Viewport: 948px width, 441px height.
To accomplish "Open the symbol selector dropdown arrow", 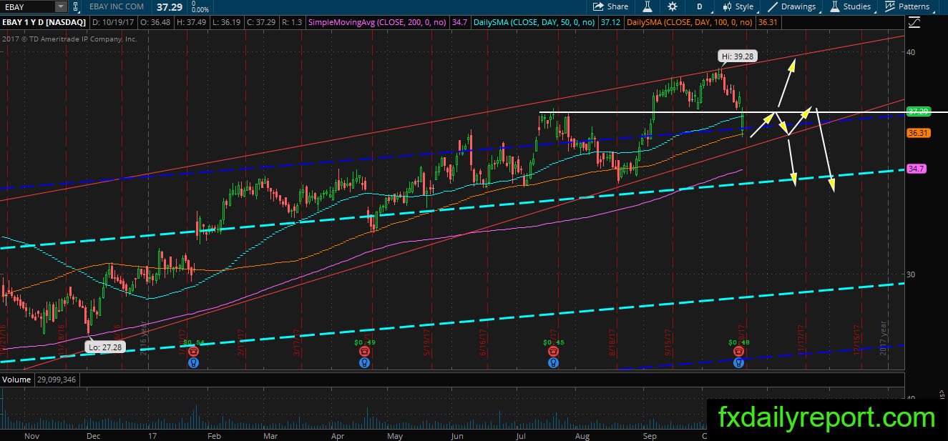I will click(62, 6).
